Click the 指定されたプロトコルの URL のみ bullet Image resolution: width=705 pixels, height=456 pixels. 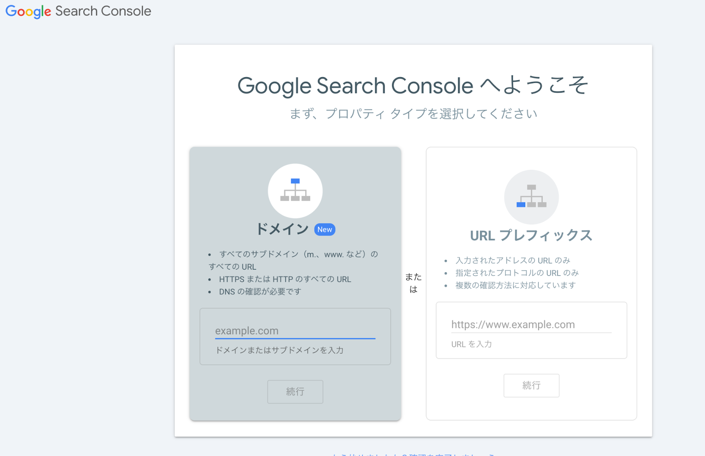click(x=517, y=273)
